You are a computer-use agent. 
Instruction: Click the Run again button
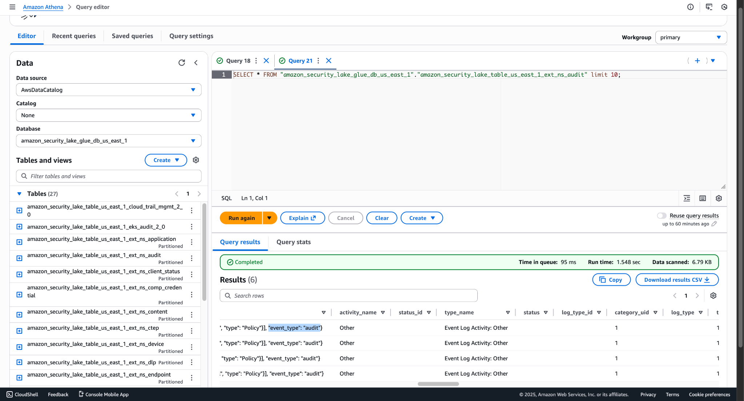point(241,218)
